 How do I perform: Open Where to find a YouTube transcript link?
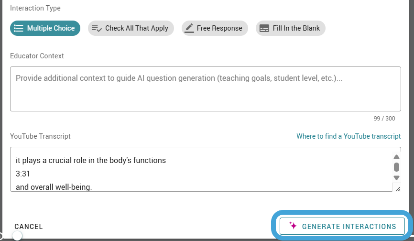tap(349, 136)
